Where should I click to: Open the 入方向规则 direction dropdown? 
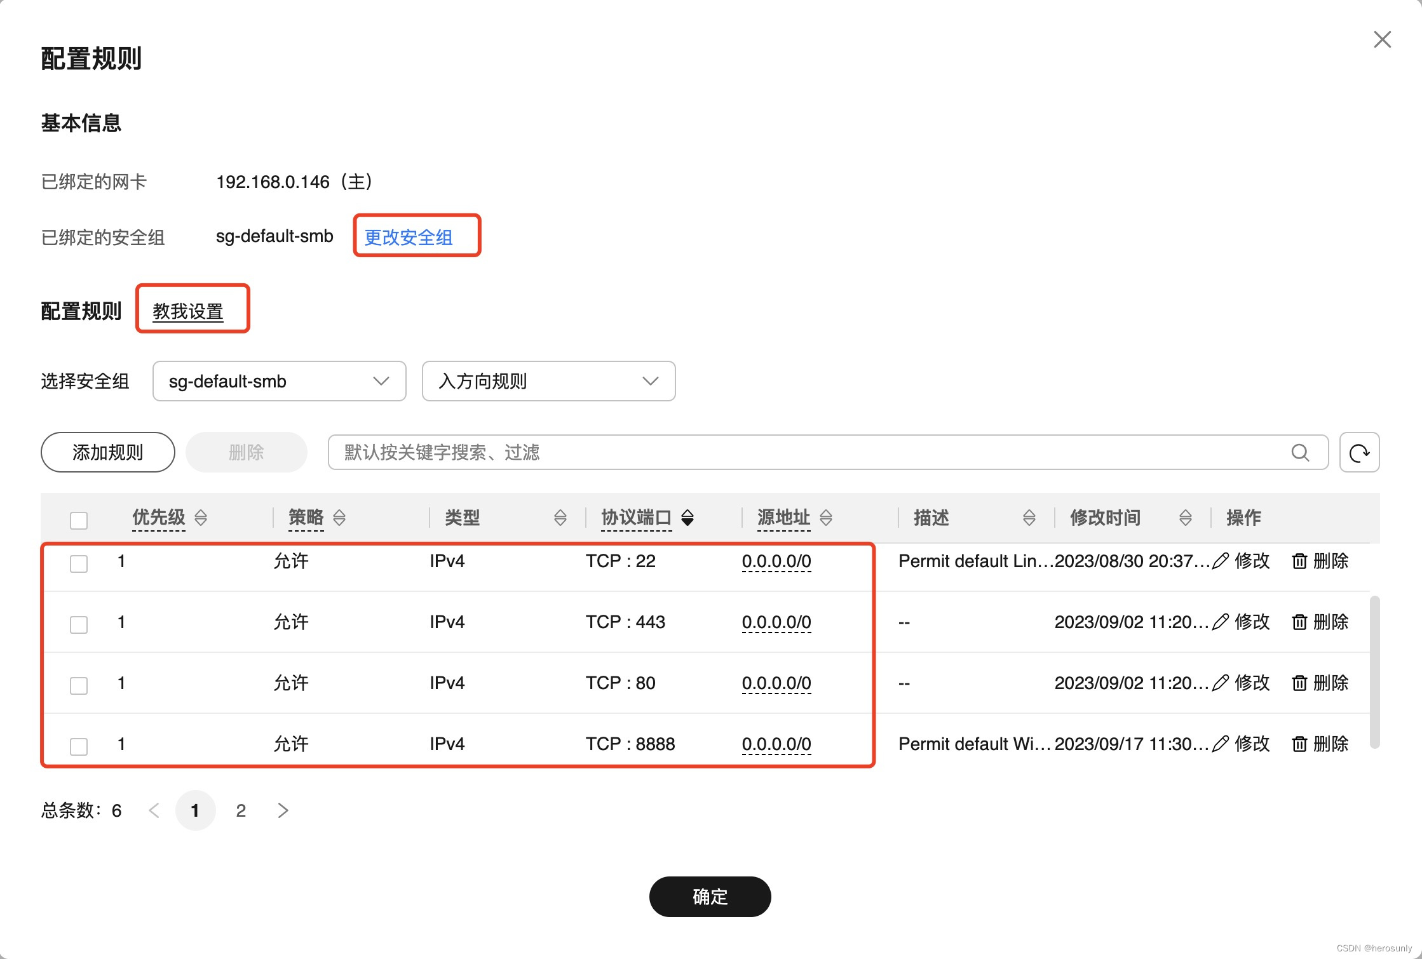(549, 381)
